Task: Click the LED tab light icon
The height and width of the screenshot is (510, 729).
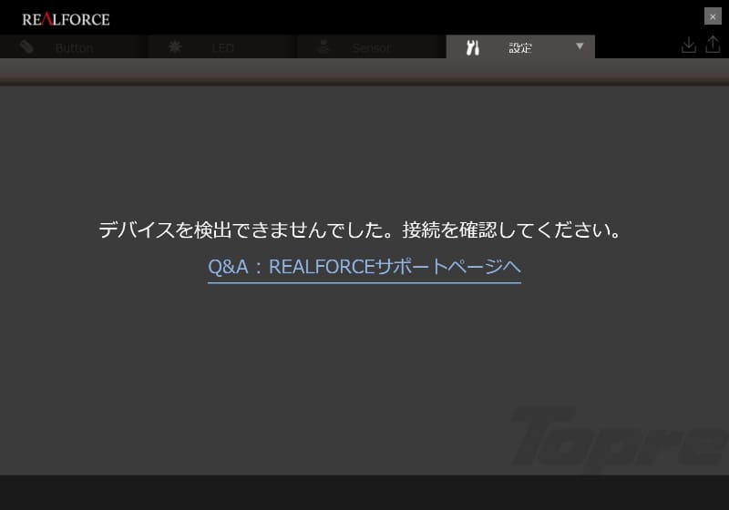Action: 175,46
